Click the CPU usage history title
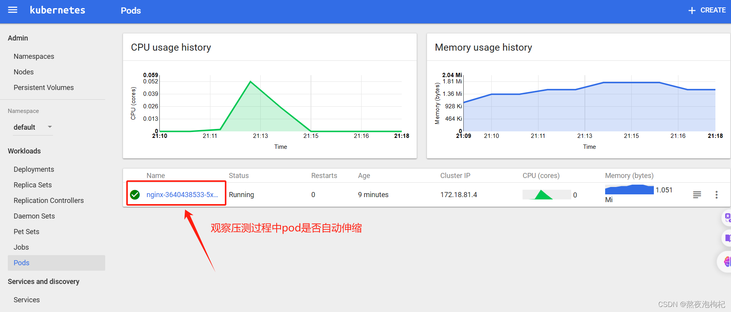The image size is (731, 312). pos(171,47)
